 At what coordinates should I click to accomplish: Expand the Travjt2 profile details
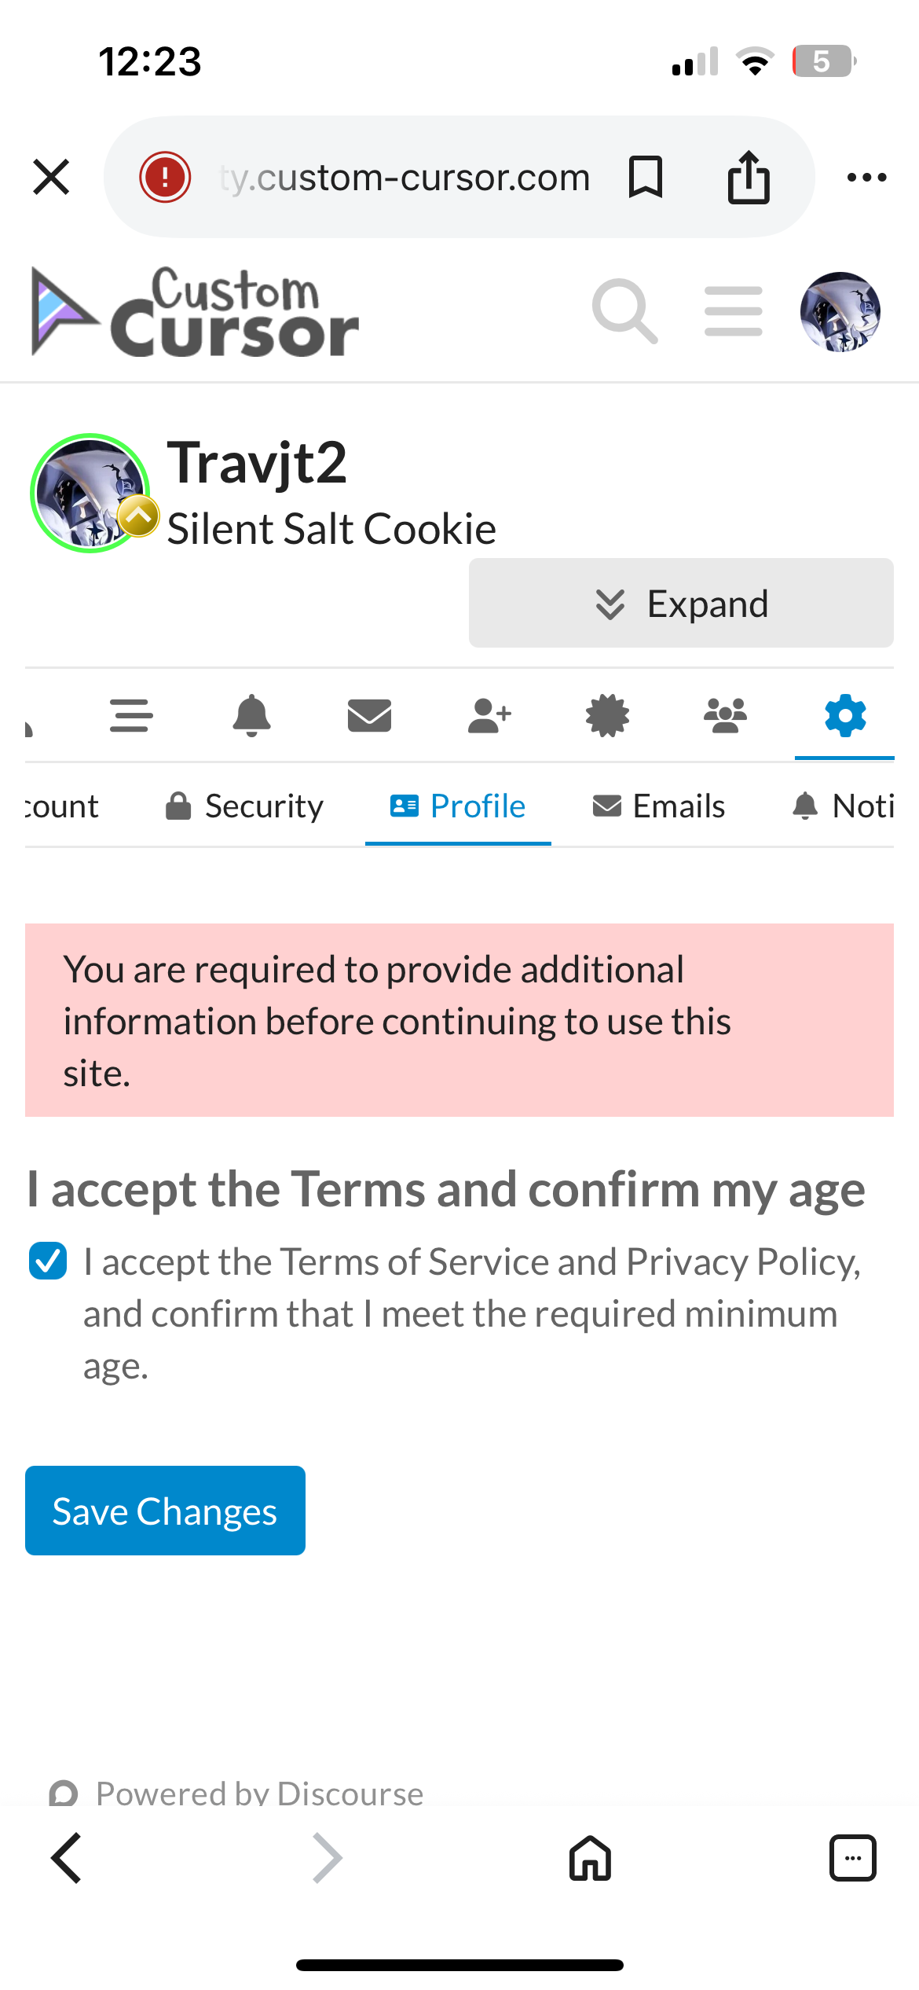(681, 604)
